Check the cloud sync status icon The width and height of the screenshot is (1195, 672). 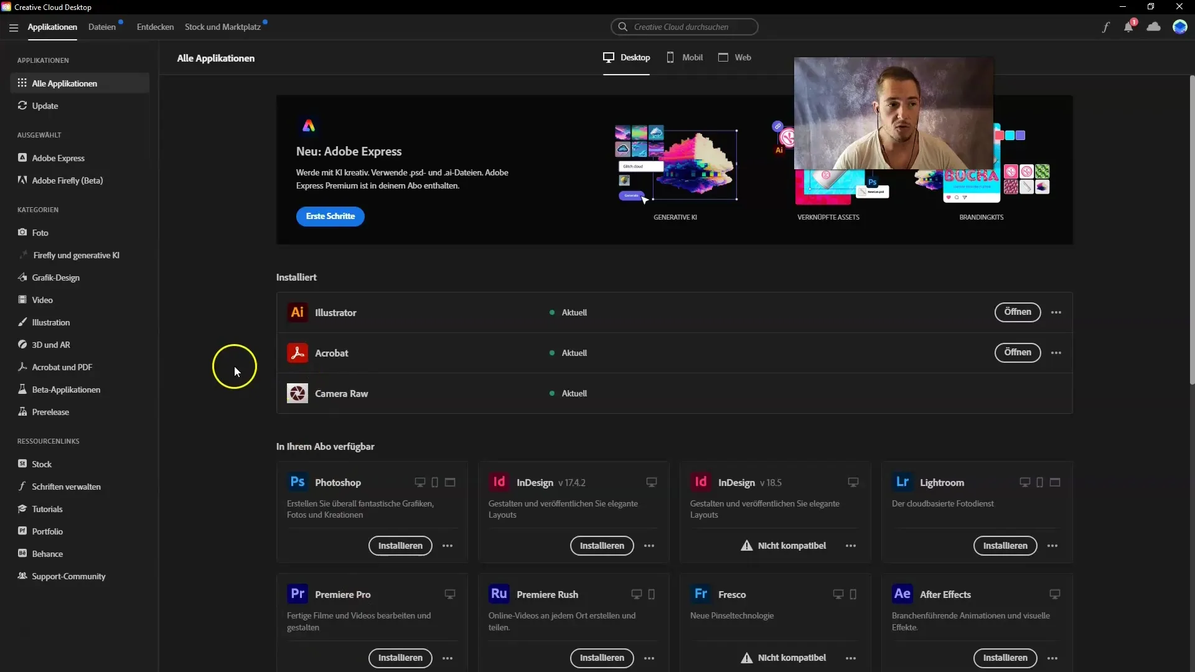(1153, 27)
